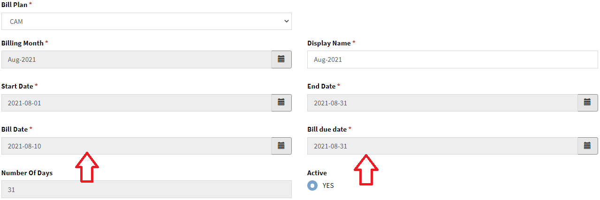Click the Display Name text field
Image resolution: width=600 pixels, height=200 pixels.
[452, 59]
